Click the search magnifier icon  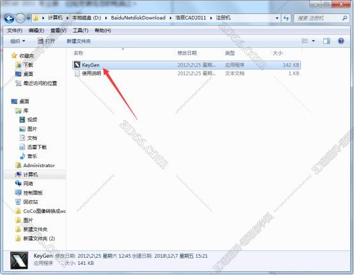click(344, 18)
